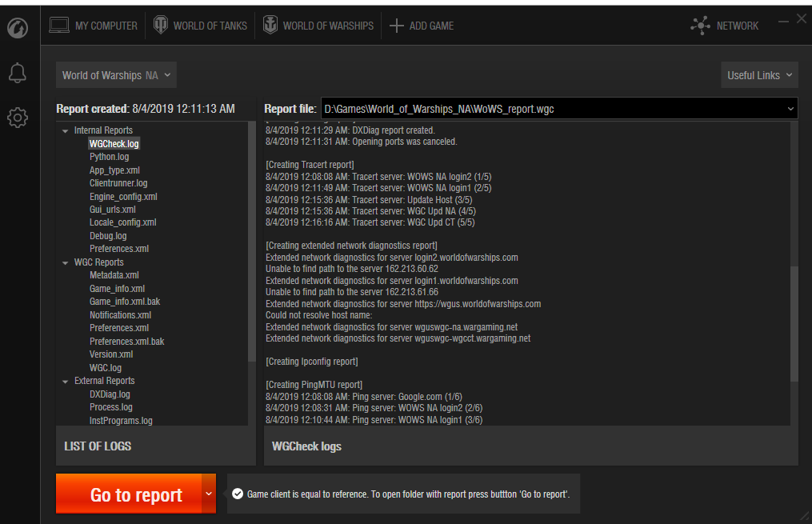Viewport: 812px width, 524px height.
Task: Click the World of Warships emblem icon
Action: click(x=270, y=25)
